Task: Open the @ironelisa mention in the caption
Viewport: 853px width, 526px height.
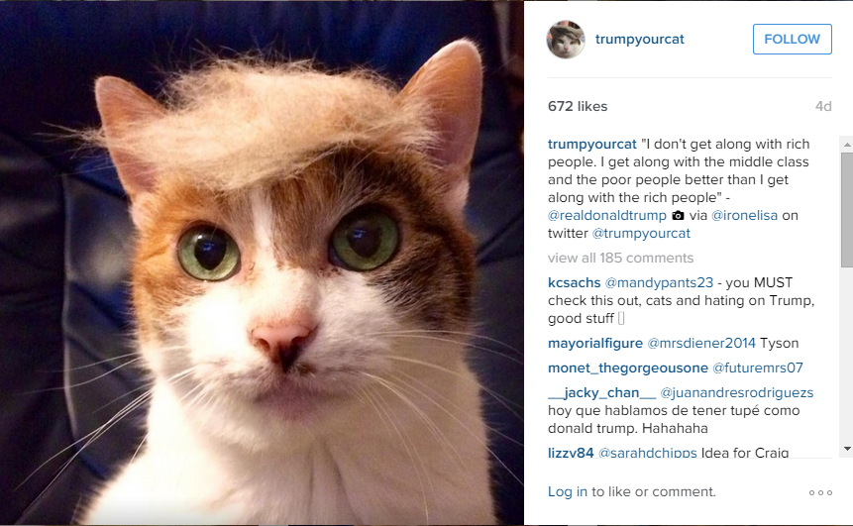Action: (x=744, y=215)
